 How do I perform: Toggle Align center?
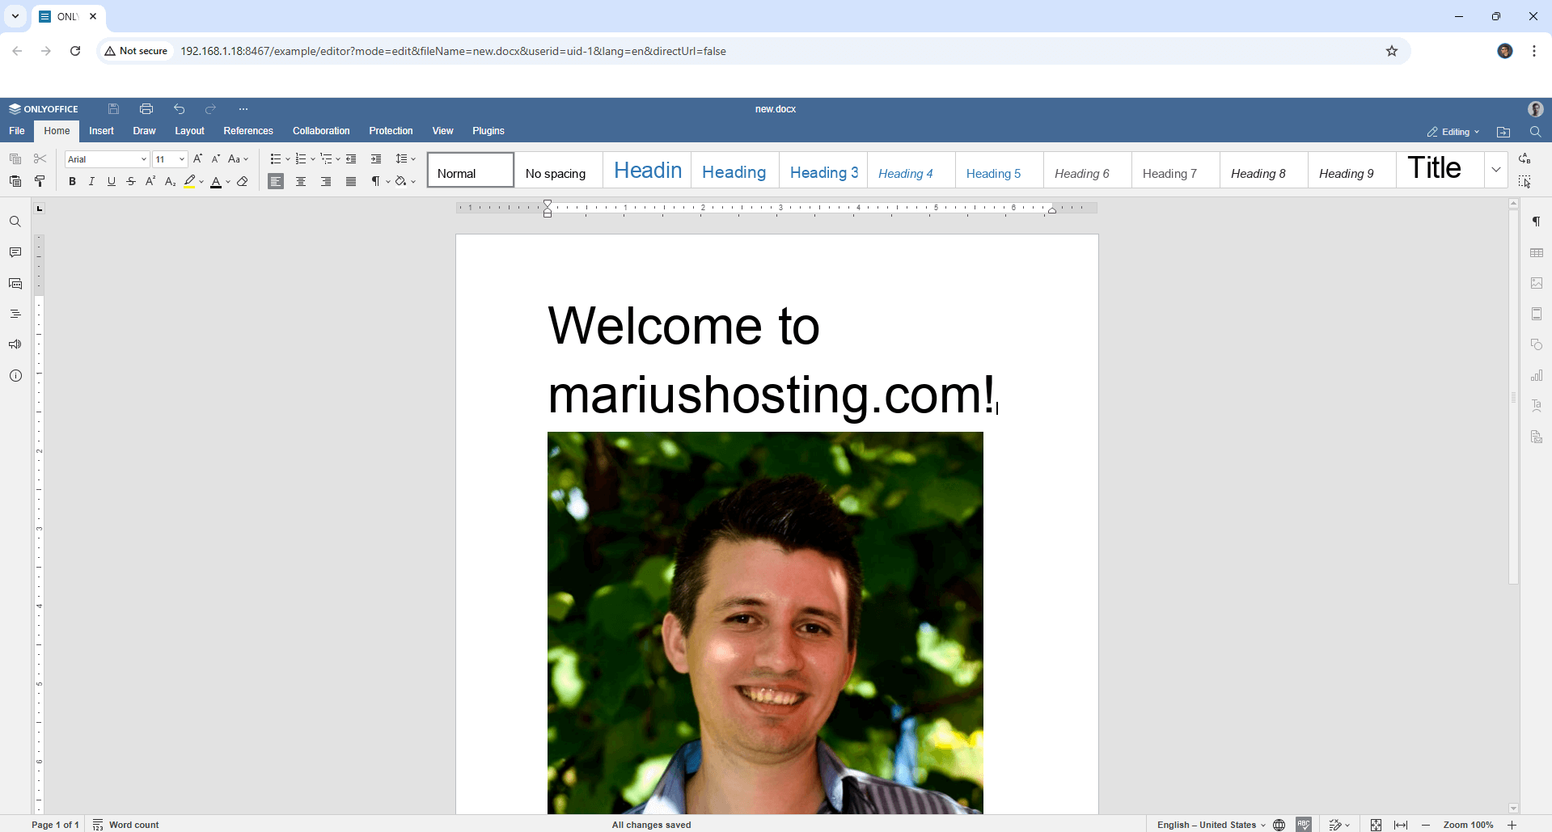[x=301, y=182]
